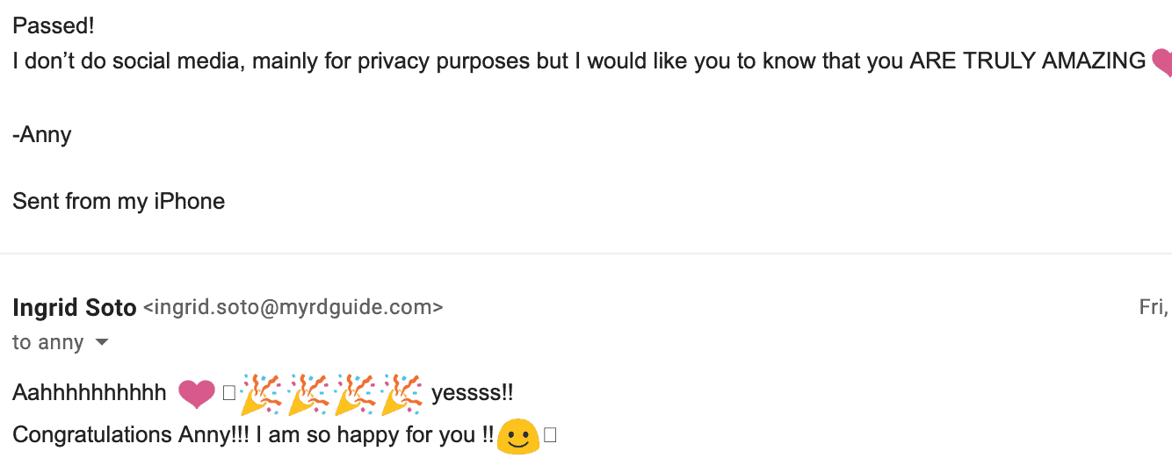Open the Ingrid Soto sender name
Viewport: 1172px width, 458px height.
[75, 308]
